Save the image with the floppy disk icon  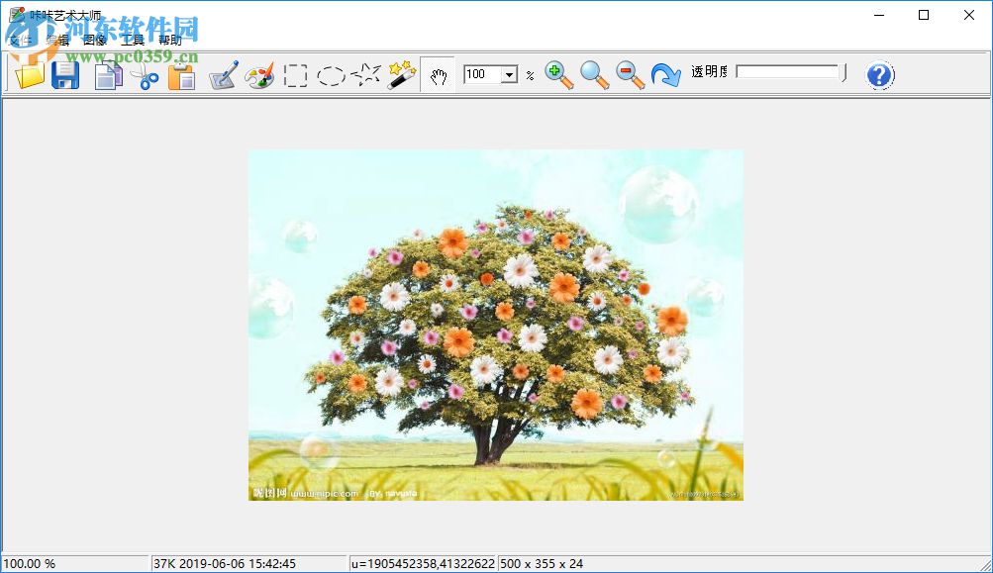(x=65, y=75)
